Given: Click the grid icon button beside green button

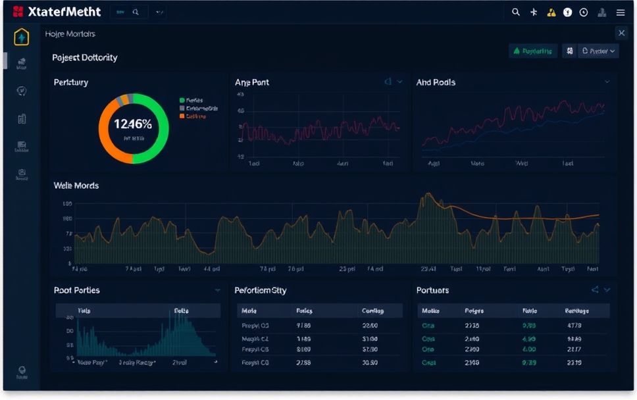Looking at the screenshot, I should coord(569,51).
